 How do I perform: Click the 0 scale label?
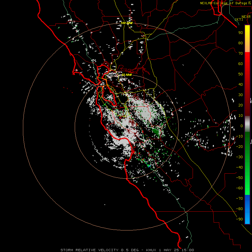click(242, 126)
